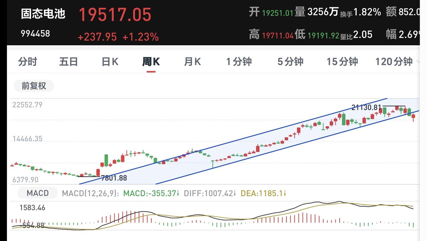Click the volume 3256万 value
The height and width of the screenshot is (241, 427).
323,12
